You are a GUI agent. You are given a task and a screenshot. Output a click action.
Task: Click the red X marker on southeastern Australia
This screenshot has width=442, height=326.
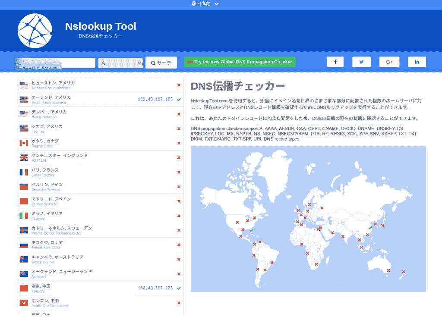point(388,270)
